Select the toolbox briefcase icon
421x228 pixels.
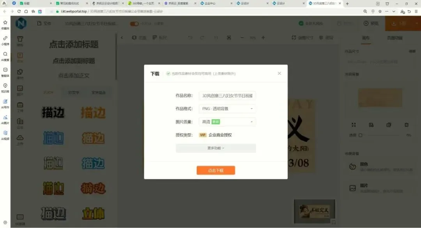(20, 105)
